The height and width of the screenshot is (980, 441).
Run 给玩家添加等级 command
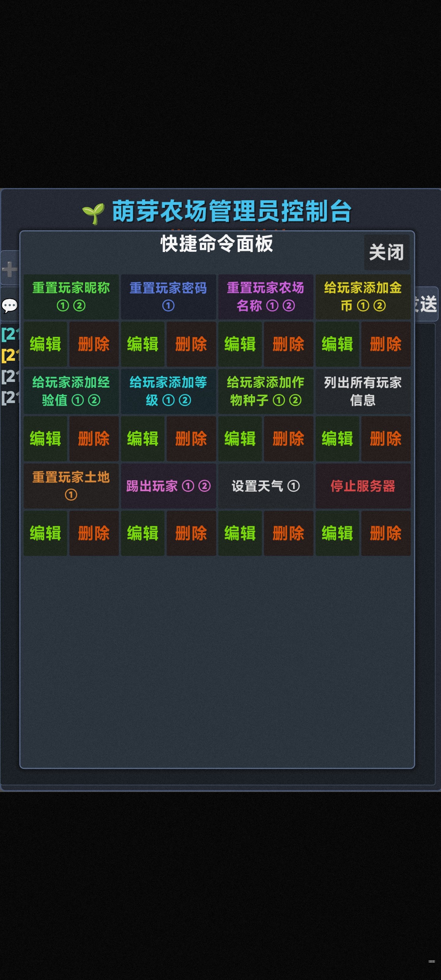click(168, 391)
